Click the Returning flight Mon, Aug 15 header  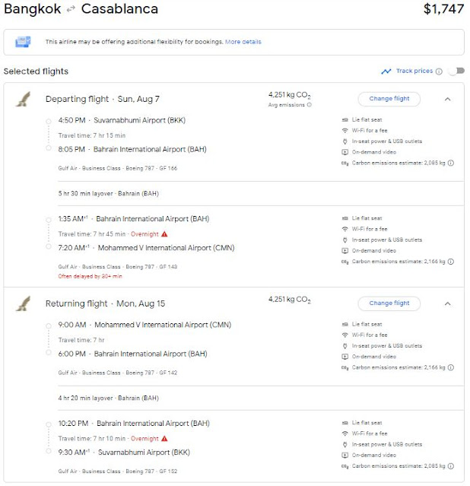click(x=106, y=304)
